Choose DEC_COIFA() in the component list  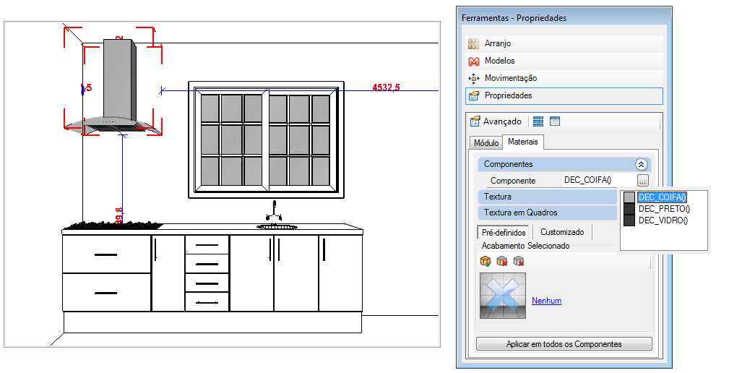coord(662,197)
